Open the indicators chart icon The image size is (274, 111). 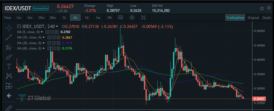[121, 17]
